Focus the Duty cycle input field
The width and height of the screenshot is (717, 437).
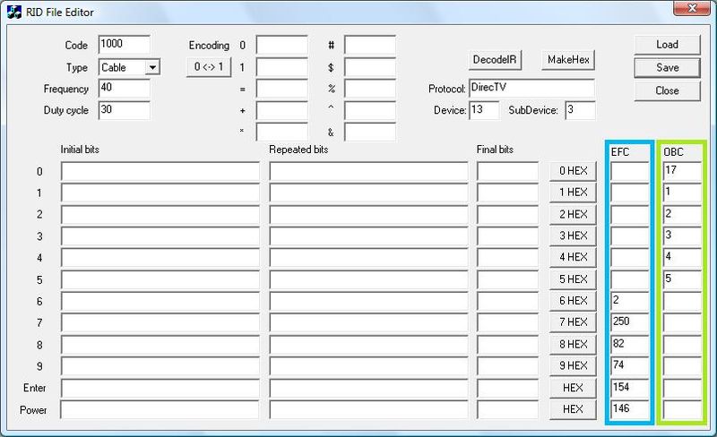[124, 110]
